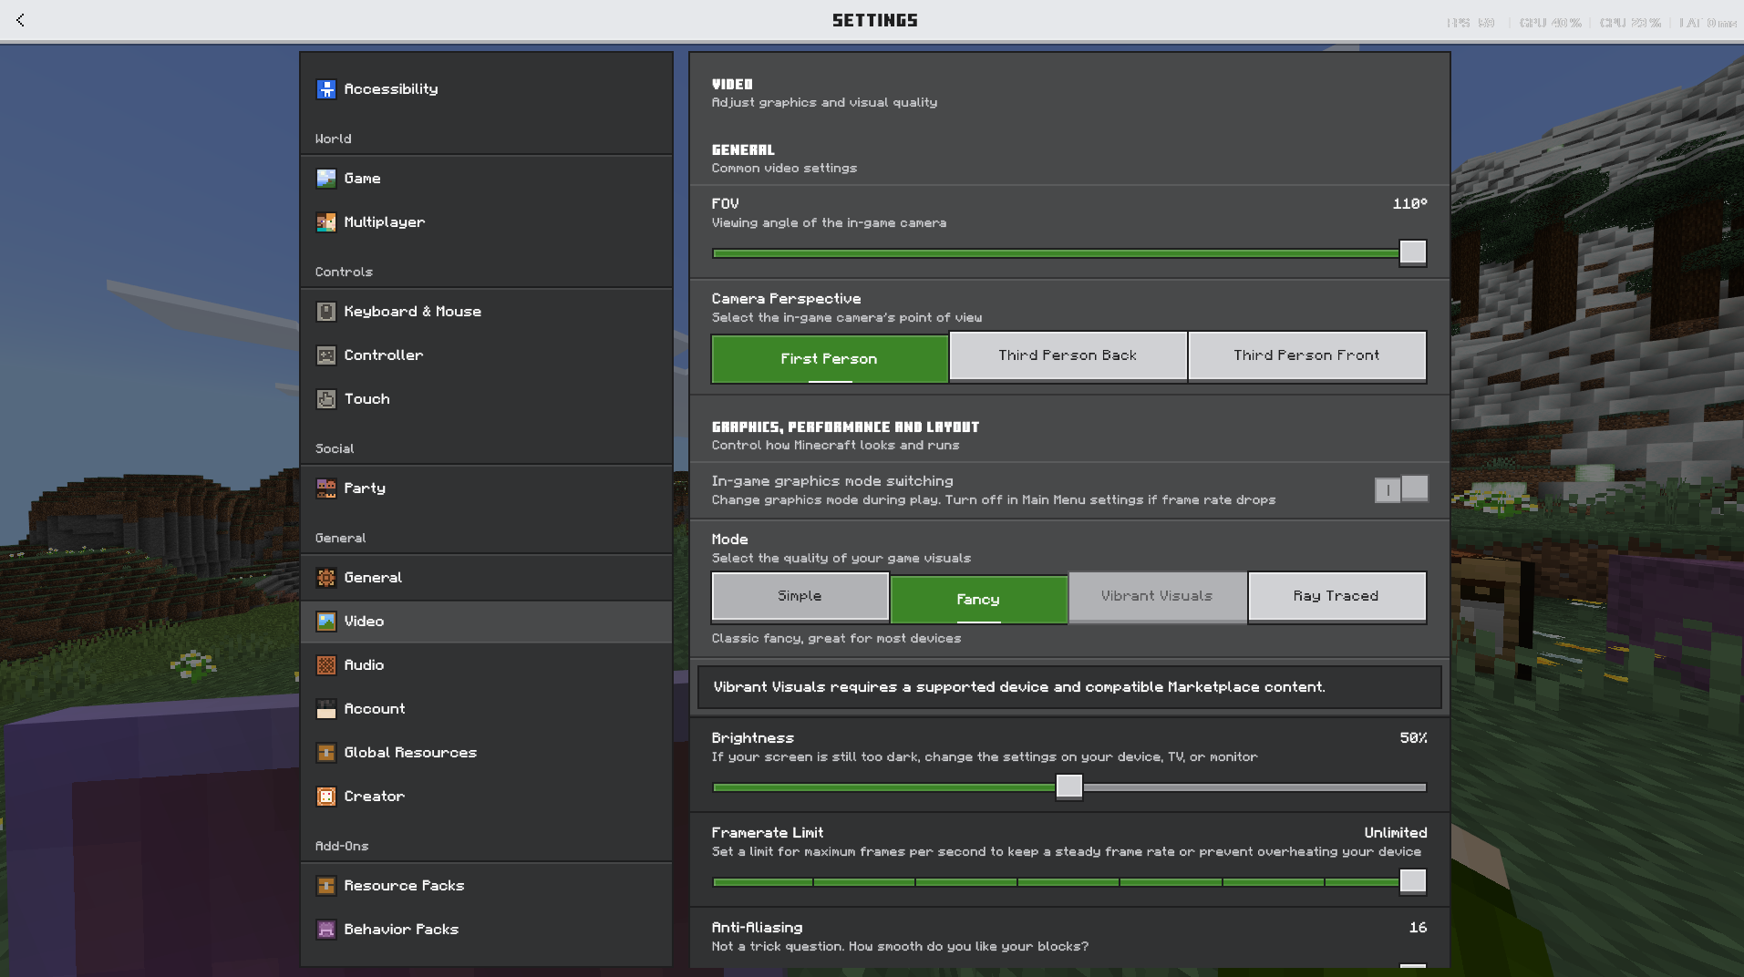Select Third Person Front perspective
The width and height of the screenshot is (1744, 977).
(1307, 355)
